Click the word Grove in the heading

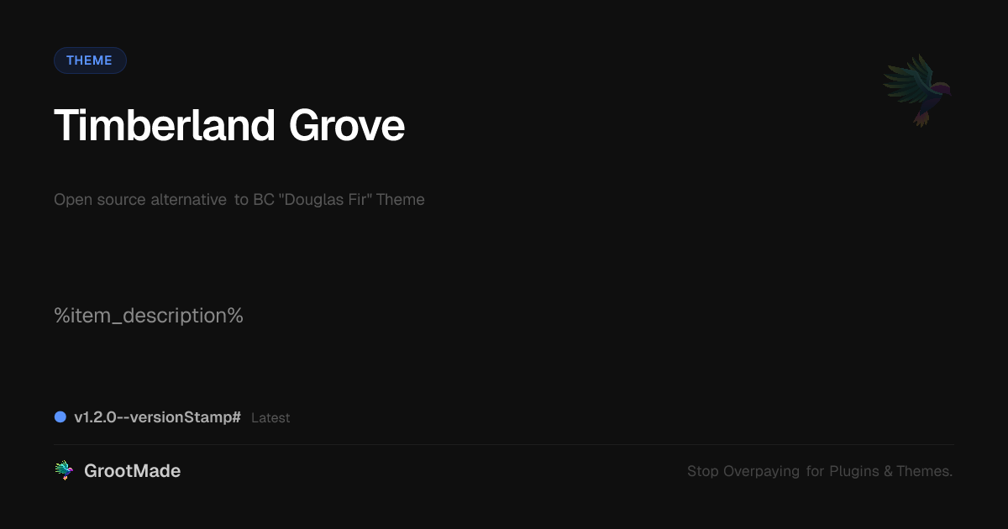point(347,126)
